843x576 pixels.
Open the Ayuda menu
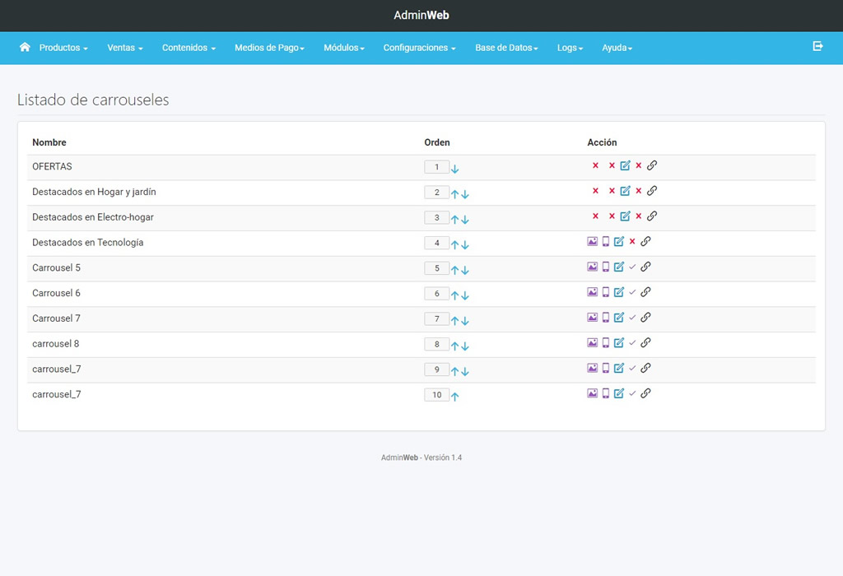pyautogui.click(x=617, y=49)
